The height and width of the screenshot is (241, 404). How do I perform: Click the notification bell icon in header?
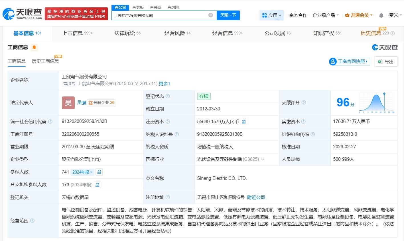pyautogui.click(x=381, y=15)
